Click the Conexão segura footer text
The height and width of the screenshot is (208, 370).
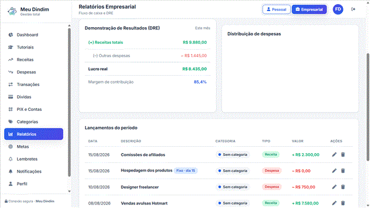pos(29,201)
